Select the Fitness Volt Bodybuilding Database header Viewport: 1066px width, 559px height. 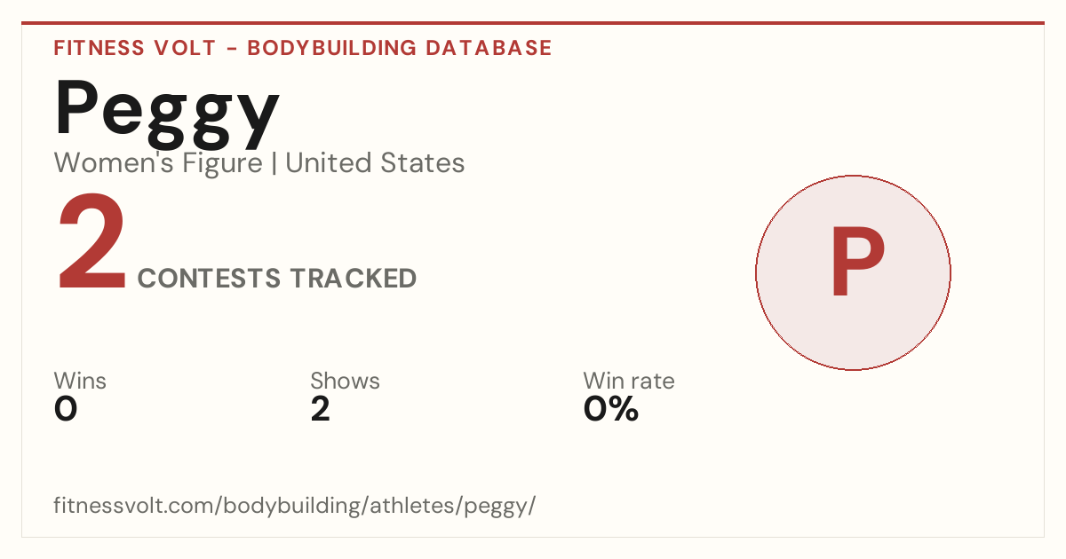pyautogui.click(x=303, y=48)
